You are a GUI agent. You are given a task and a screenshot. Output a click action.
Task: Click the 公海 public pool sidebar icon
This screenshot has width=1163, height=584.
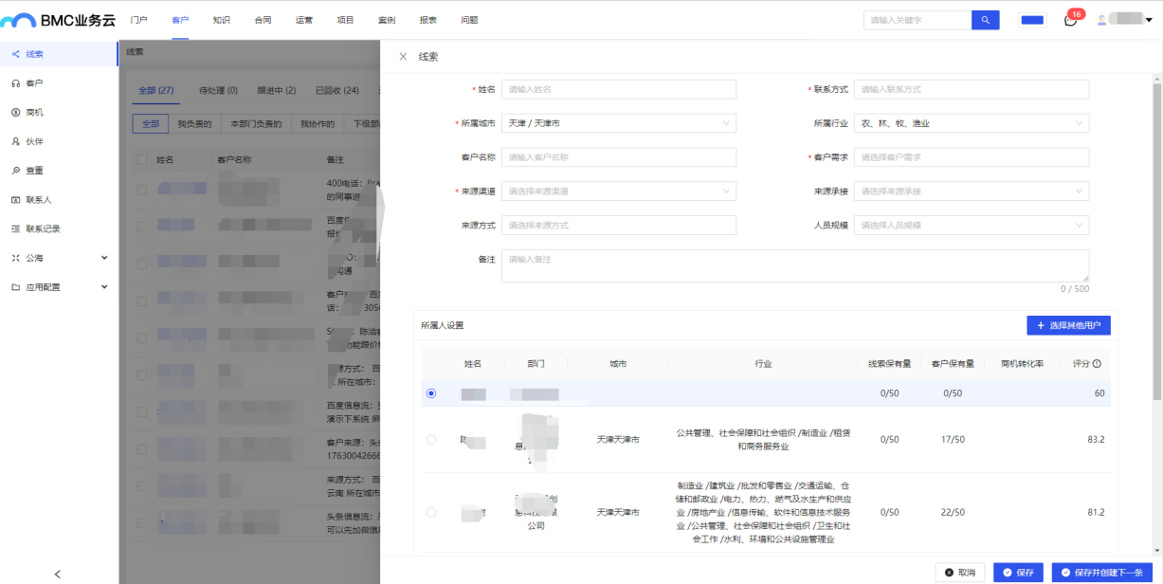click(x=16, y=258)
